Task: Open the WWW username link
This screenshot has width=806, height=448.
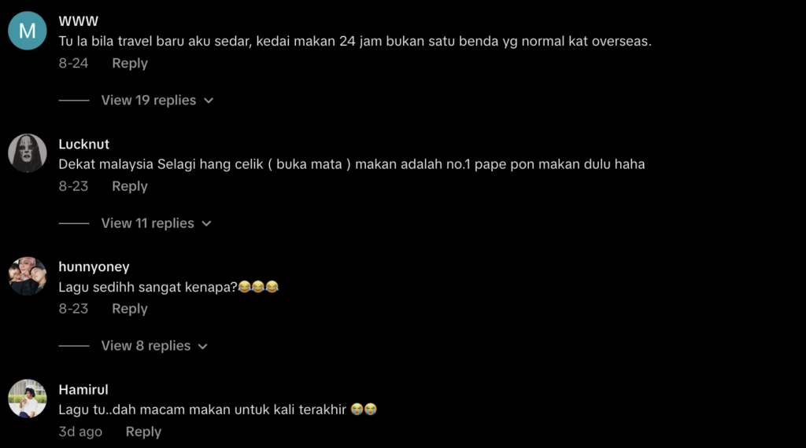Action: click(x=78, y=21)
